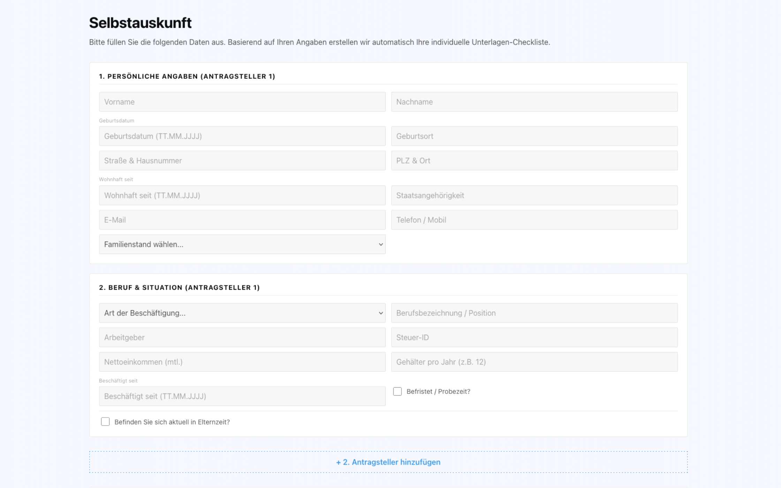Select the E-Mail field

point(242,220)
